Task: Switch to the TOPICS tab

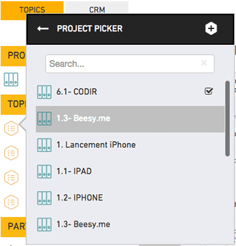Action: click(x=32, y=10)
